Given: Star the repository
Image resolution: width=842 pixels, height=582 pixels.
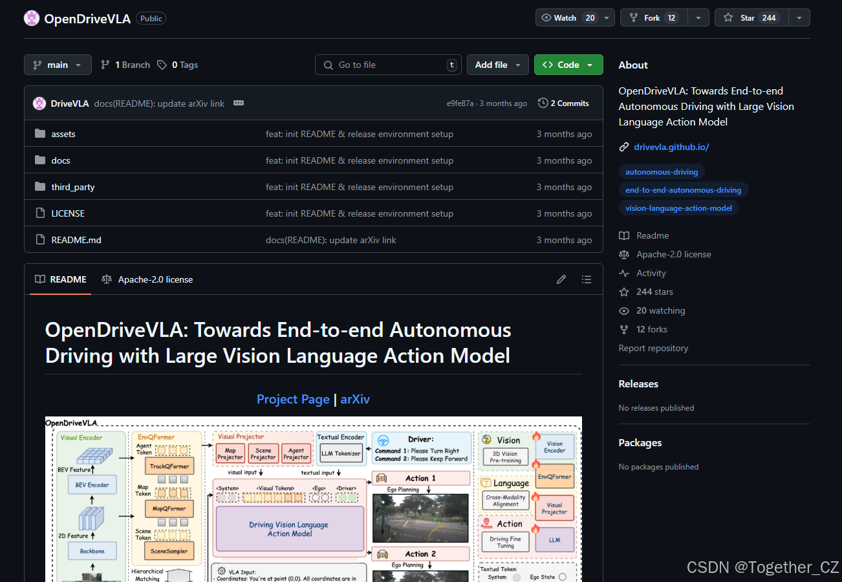Looking at the screenshot, I should point(751,18).
